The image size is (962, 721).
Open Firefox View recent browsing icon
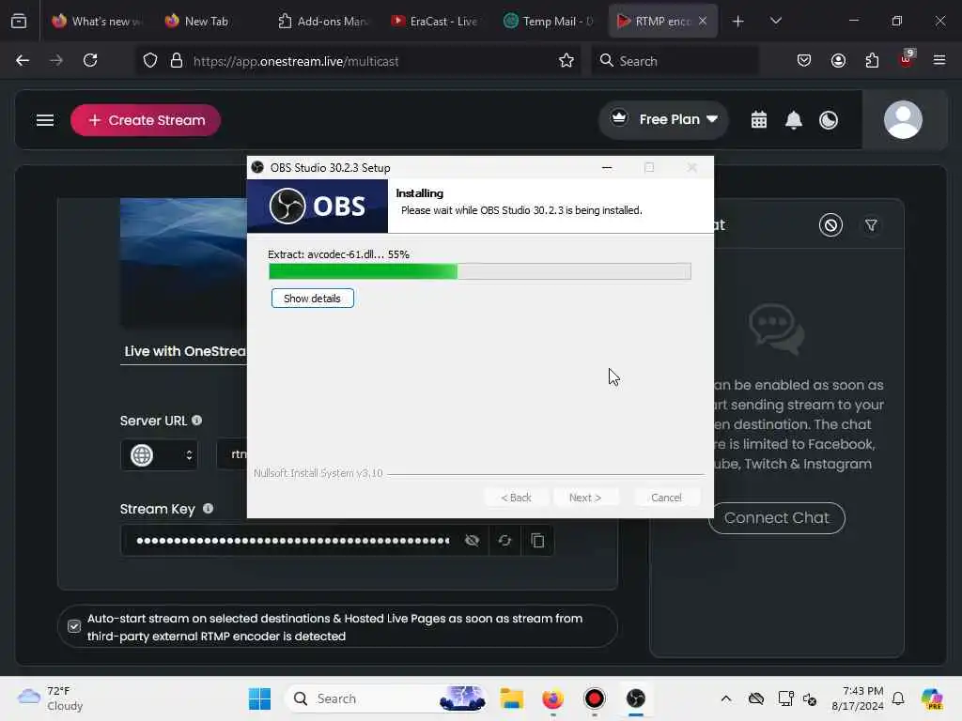click(19, 21)
